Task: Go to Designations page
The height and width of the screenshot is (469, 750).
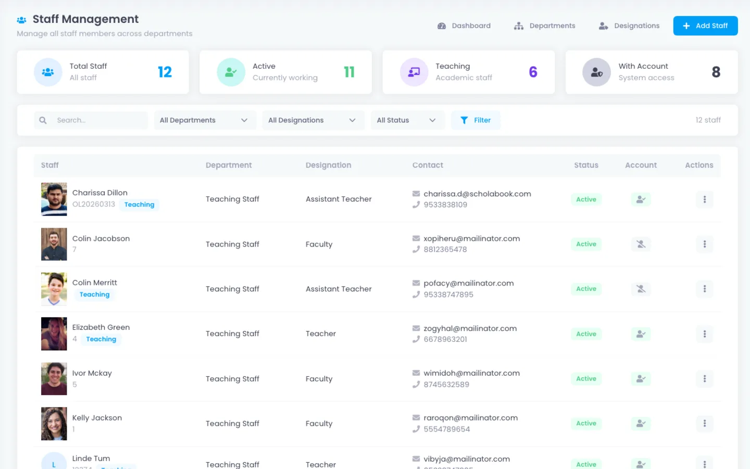Action: [x=629, y=26]
